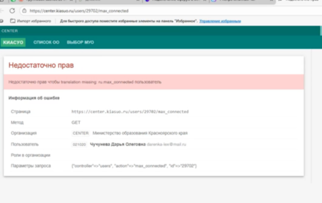Viewport: 322px width, 203px height.
Task: Click the center.kiasuo.ru address bar URL
Action: (x=79, y=11)
